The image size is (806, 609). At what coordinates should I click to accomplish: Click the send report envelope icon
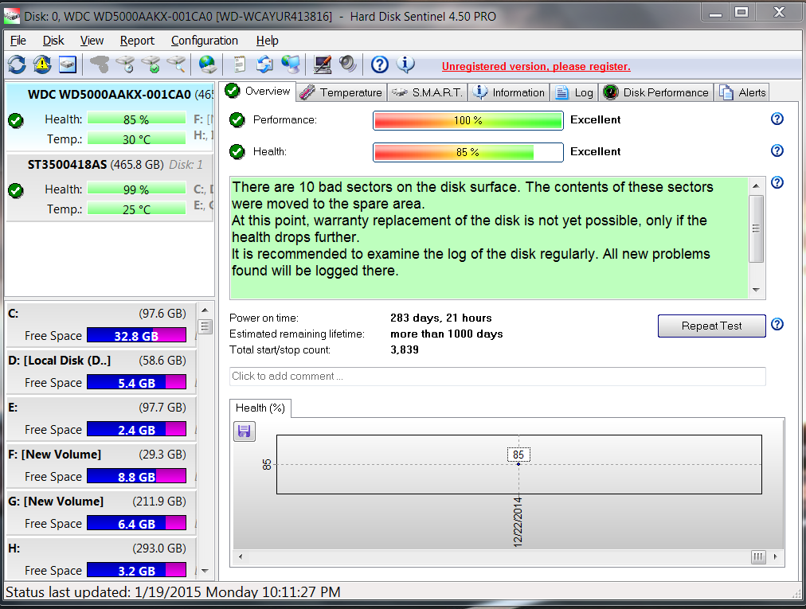pos(264,64)
